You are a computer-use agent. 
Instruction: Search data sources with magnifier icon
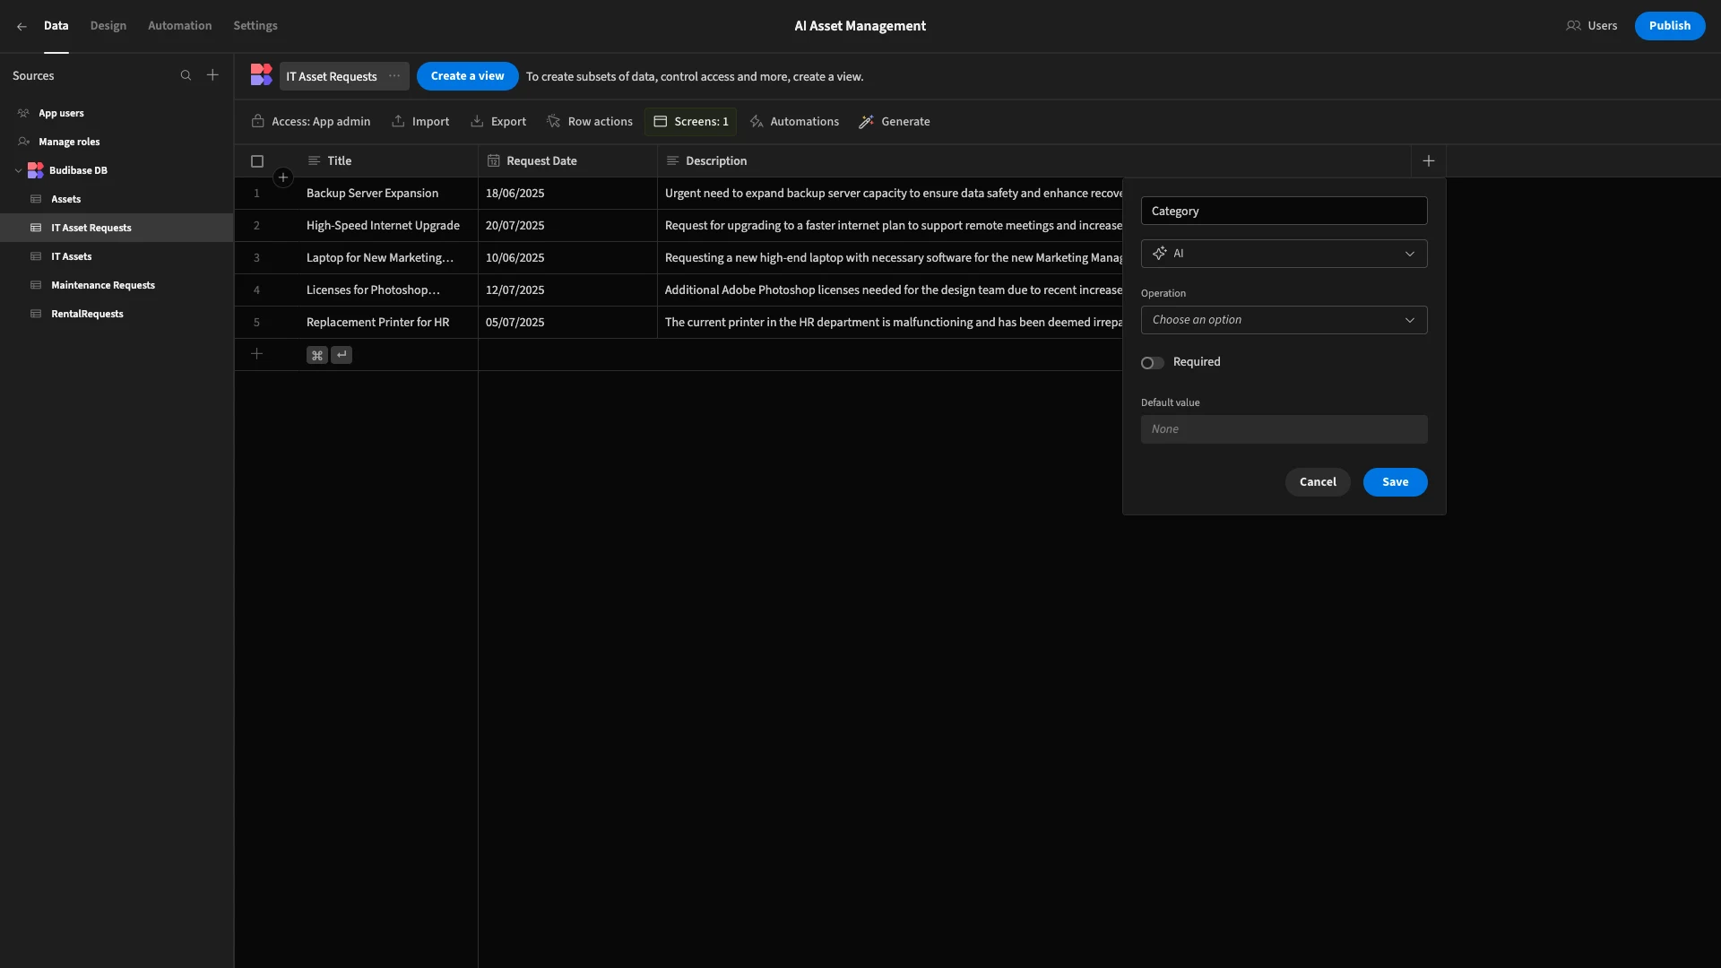coord(186,75)
